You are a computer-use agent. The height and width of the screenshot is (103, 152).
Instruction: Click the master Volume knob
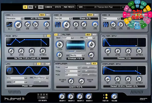(x=114, y=96)
